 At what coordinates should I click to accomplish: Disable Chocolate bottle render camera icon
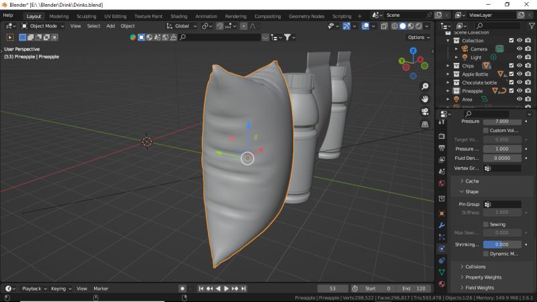(x=528, y=82)
